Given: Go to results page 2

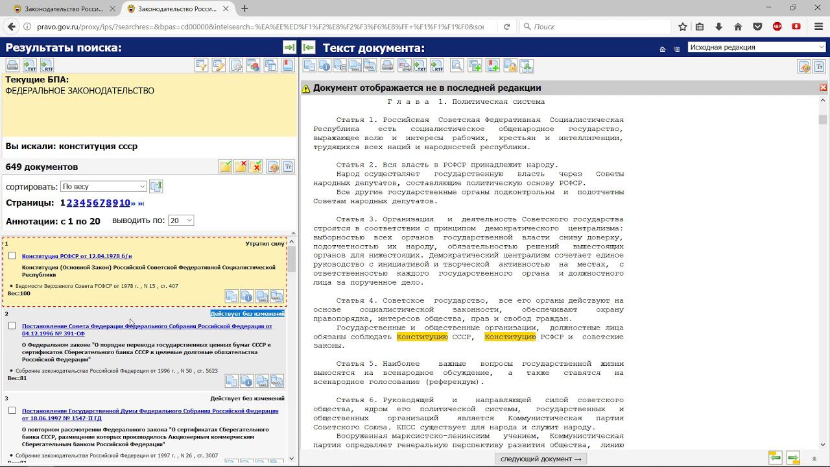Looking at the screenshot, I should click(x=69, y=203).
